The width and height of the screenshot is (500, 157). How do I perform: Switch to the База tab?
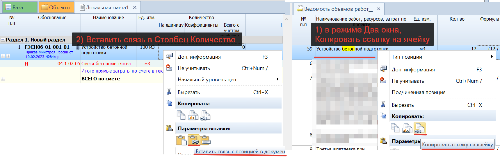click(20, 7)
